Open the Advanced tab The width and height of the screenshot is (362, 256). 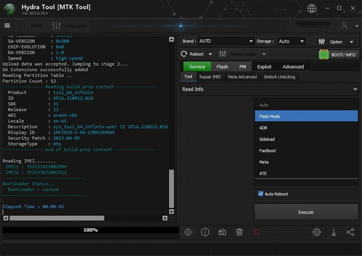pyautogui.click(x=293, y=67)
